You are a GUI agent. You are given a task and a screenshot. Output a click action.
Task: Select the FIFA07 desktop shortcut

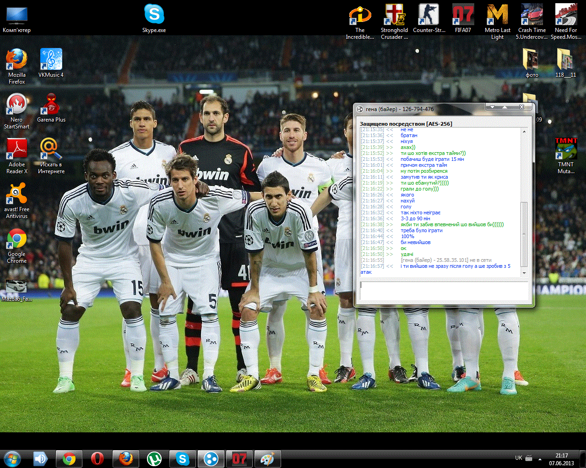[463, 19]
